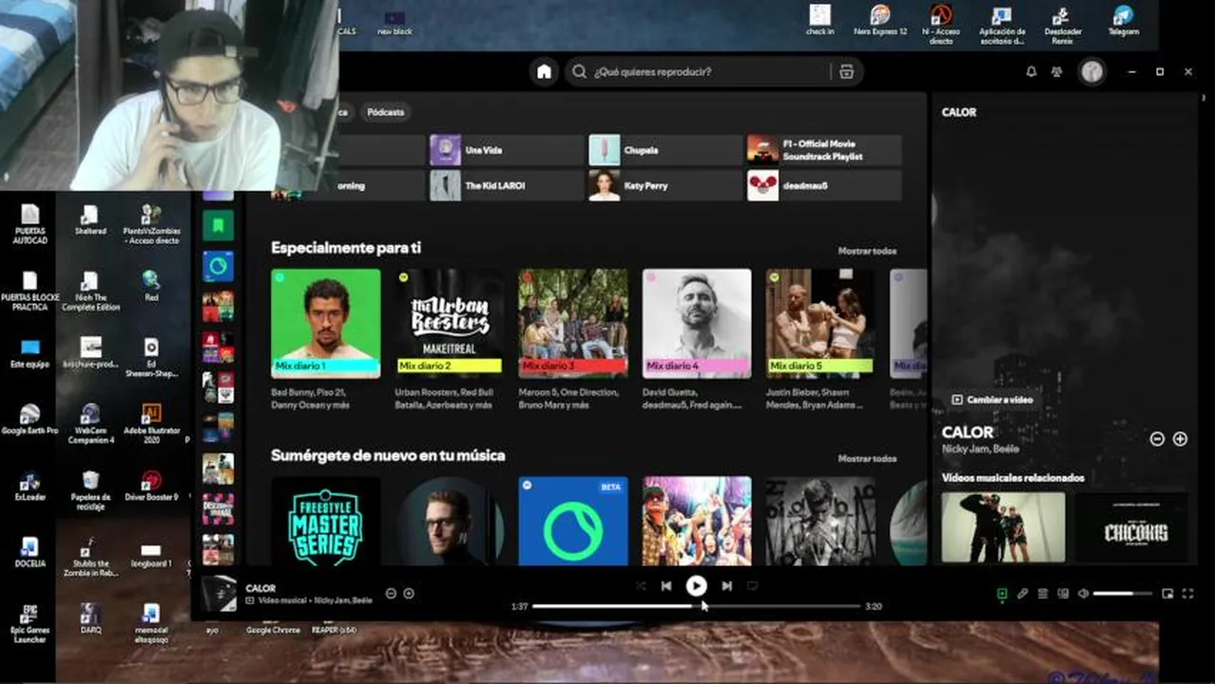
Task: Click the search magnifier icon
Action: click(x=578, y=72)
